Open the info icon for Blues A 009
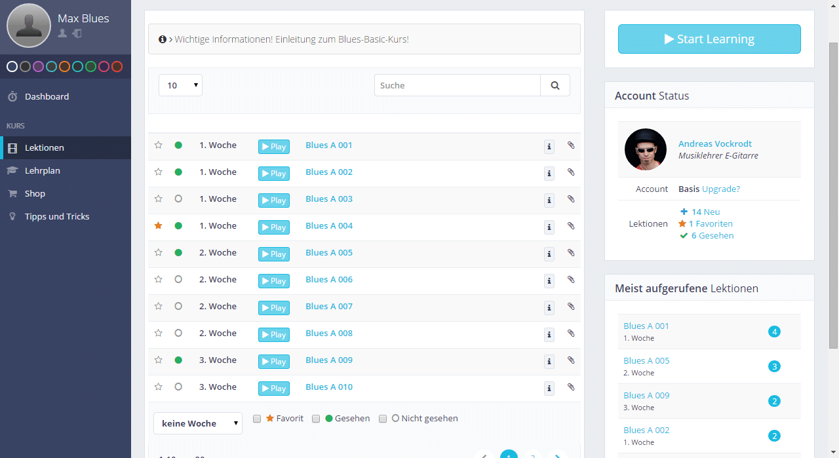This screenshot has width=839, height=458. [x=549, y=361]
